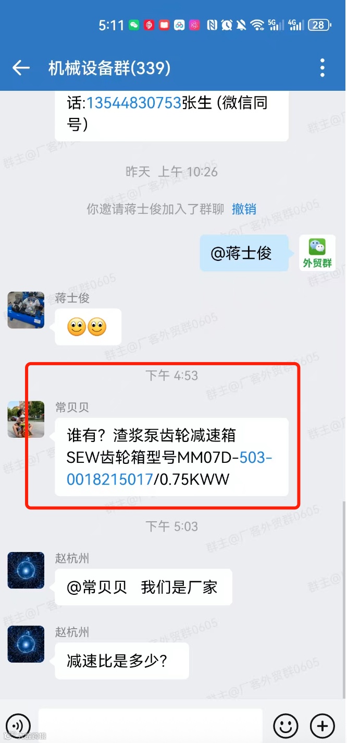The image size is (347, 743).
Task: Tap the back arrow in chat header
Action: (21, 68)
